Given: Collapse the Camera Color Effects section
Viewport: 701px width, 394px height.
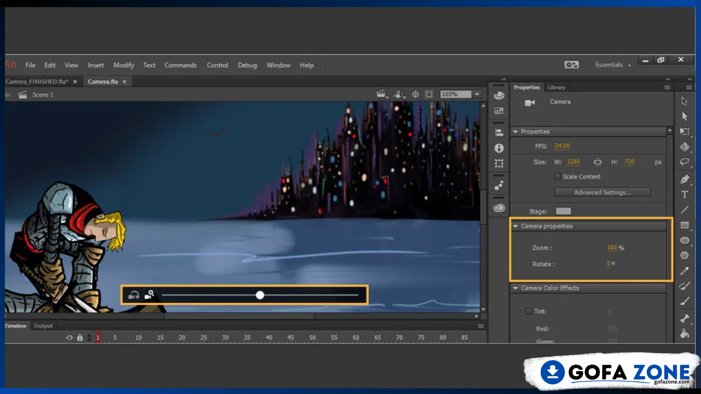Looking at the screenshot, I should coord(516,288).
